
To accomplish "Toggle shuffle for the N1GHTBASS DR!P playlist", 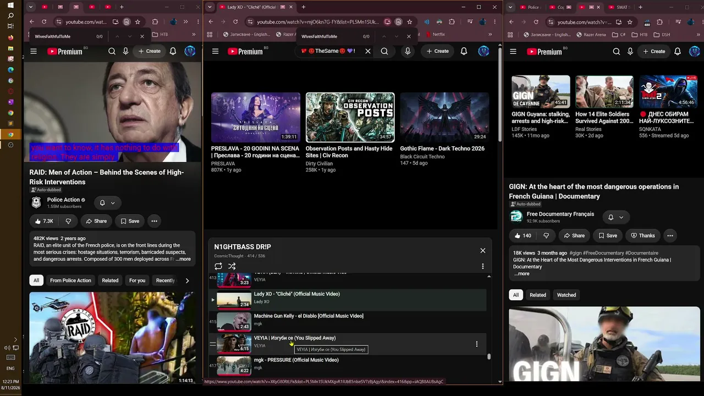I will [232, 266].
